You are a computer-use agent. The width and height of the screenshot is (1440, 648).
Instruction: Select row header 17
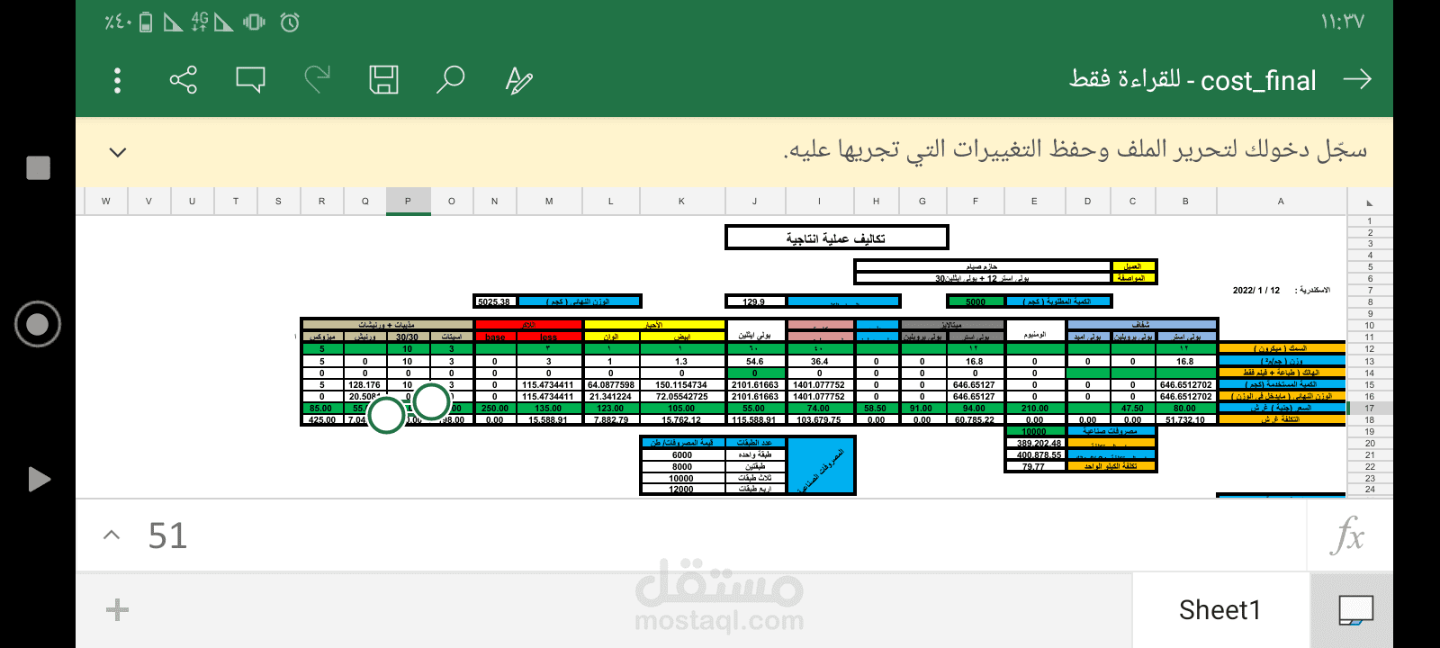(1370, 409)
